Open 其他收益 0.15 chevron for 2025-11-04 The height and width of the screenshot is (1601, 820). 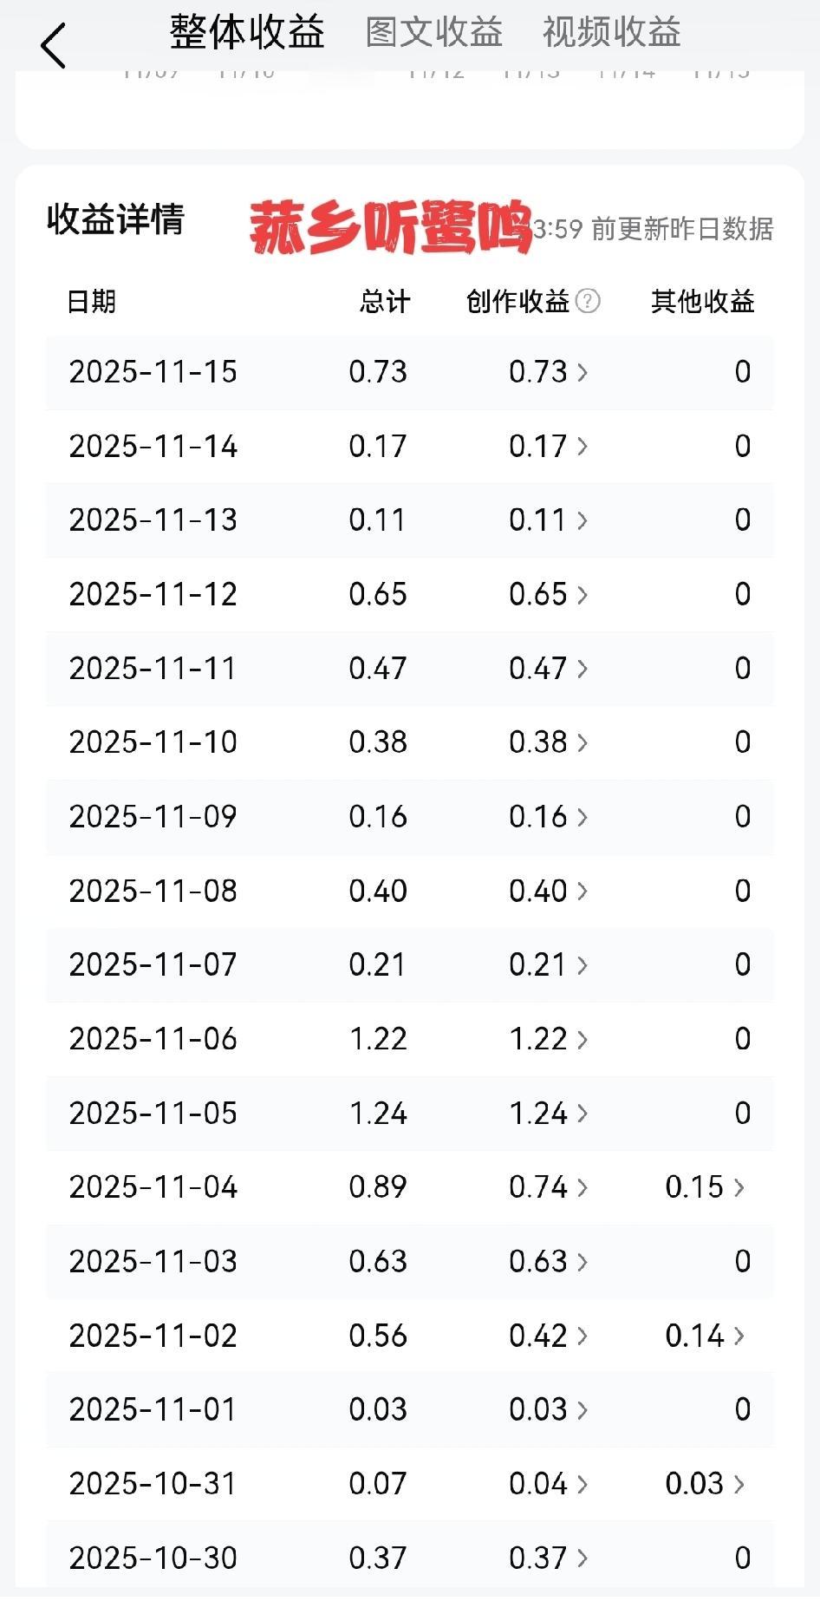(x=705, y=1187)
